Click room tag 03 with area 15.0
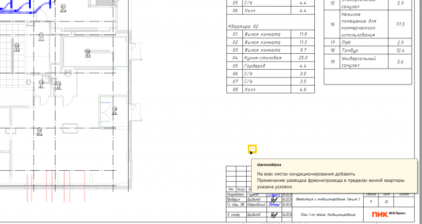 tap(17, 47)
